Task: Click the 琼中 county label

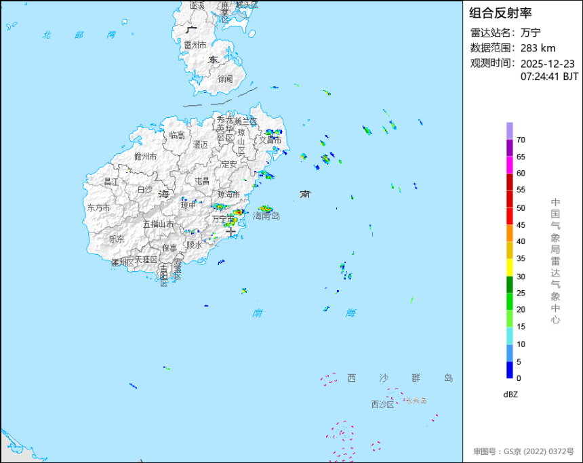Action: [188, 205]
